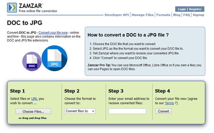Click the Convert button
214x133 pixels.
163,111
